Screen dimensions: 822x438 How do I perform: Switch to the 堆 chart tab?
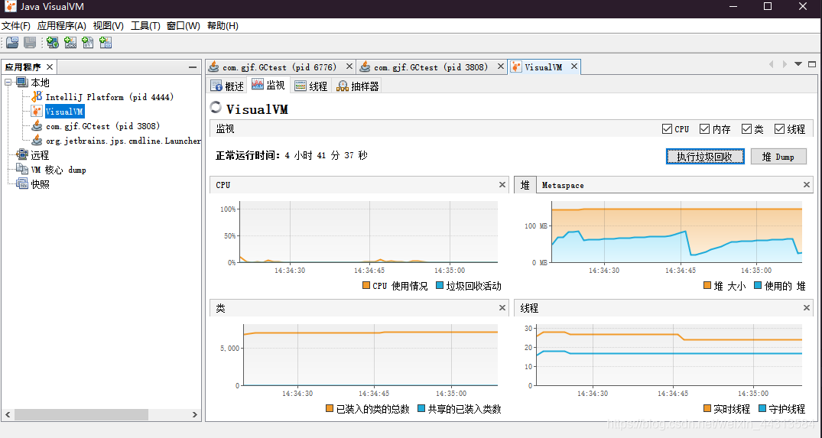(525, 185)
